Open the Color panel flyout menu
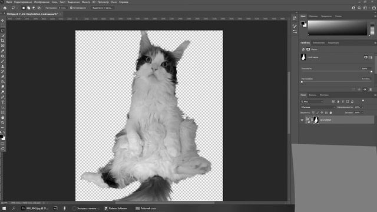Image resolution: width=377 pixels, height=212 pixels. pyautogui.click(x=375, y=16)
